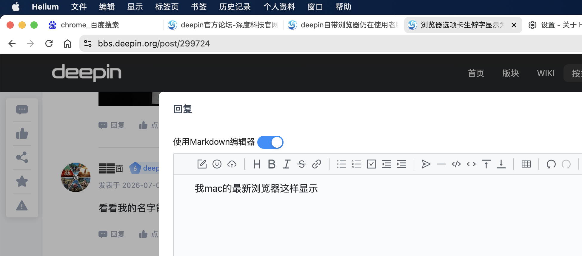
Task: Open the 历史记录 menu
Action: click(x=235, y=7)
